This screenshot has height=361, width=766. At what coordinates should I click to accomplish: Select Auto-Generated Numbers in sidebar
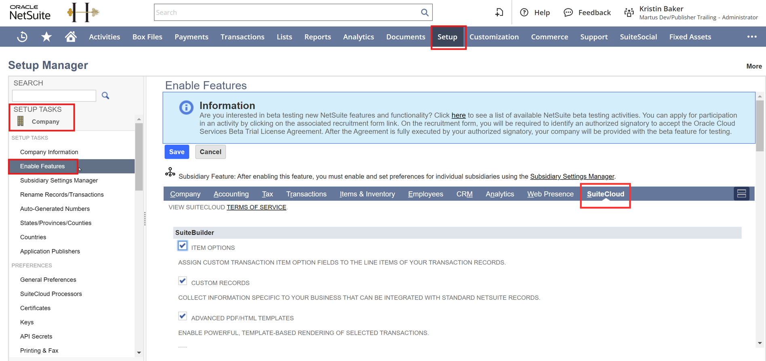click(55, 209)
